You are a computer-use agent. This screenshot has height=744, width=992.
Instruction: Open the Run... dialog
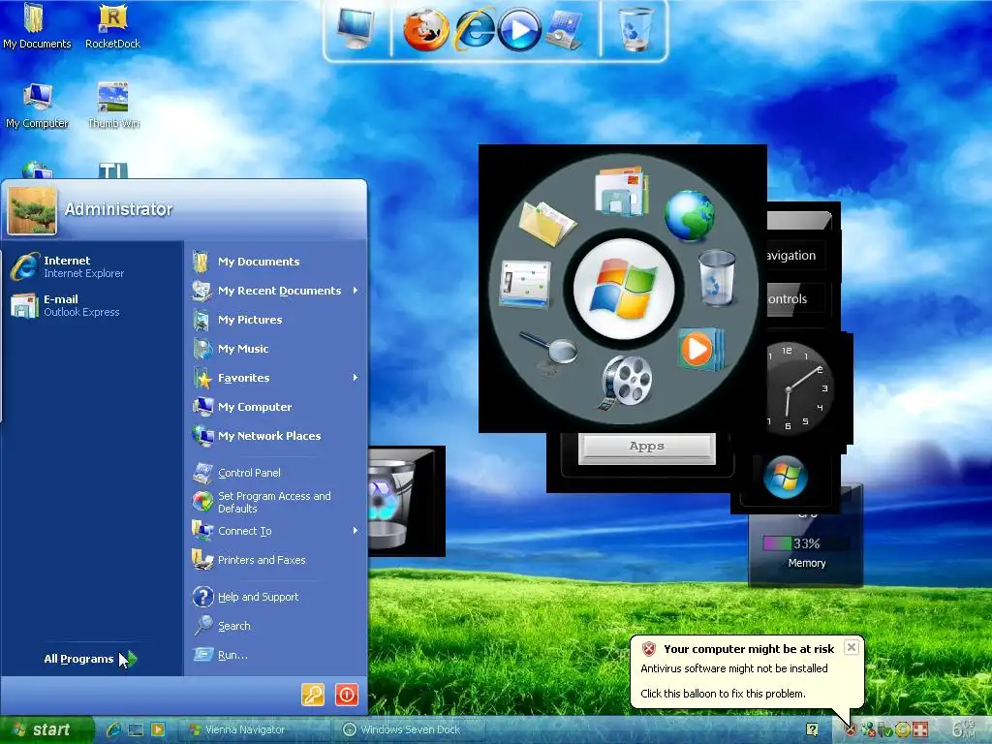(275, 655)
